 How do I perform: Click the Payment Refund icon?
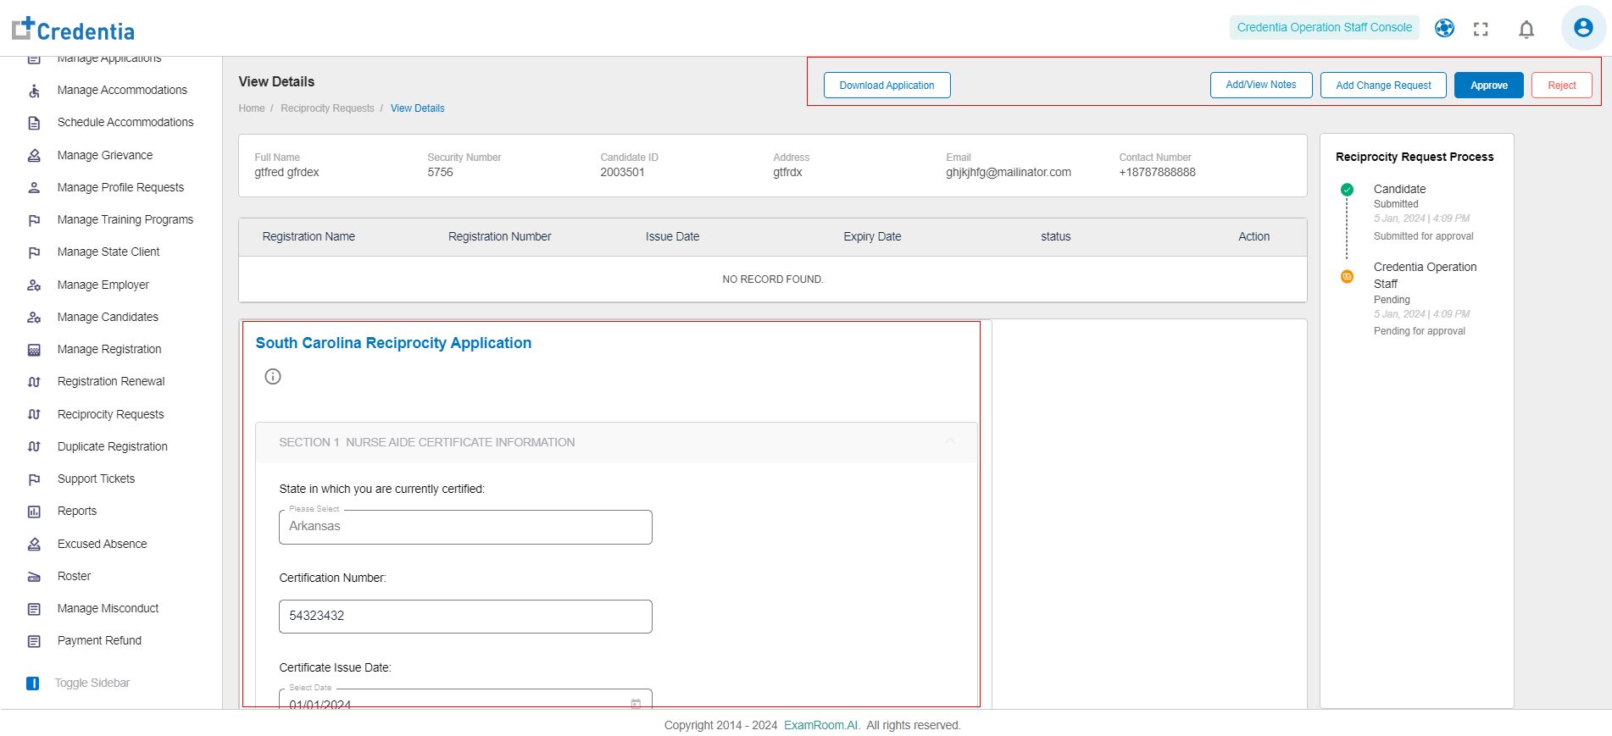(34, 641)
